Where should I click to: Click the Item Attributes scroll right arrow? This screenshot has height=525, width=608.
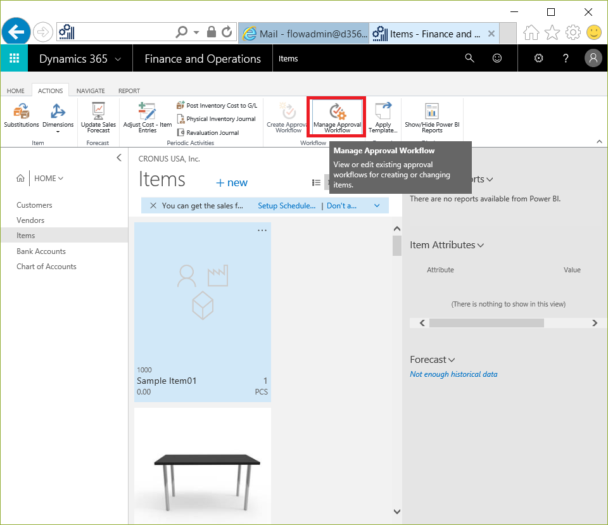tap(595, 323)
